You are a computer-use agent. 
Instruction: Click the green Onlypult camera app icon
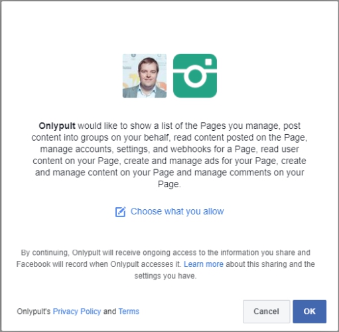[x=195, y=76]
